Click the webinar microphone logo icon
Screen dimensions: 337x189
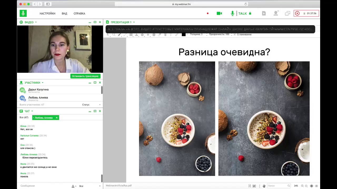tap(23, 13)
